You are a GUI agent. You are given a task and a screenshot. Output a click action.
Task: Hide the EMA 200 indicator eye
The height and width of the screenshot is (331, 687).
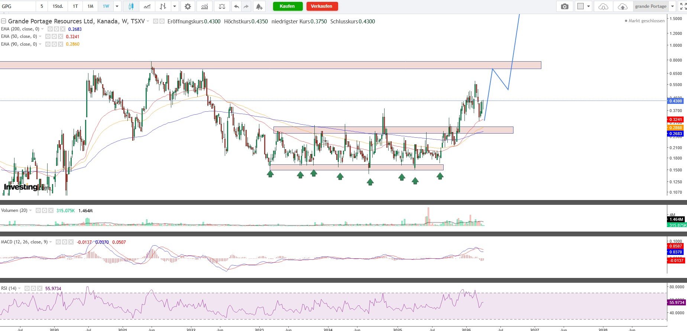tap(50, 29)
